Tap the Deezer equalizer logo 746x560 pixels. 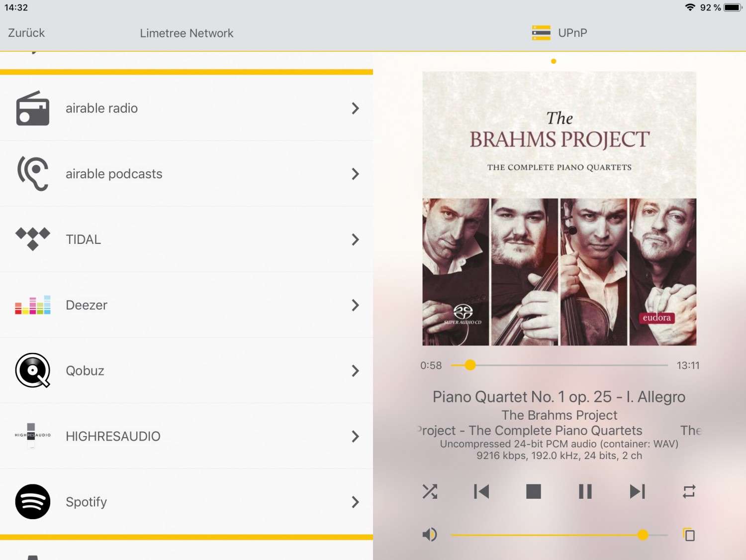pyautogui.click(x=33, y=305)
